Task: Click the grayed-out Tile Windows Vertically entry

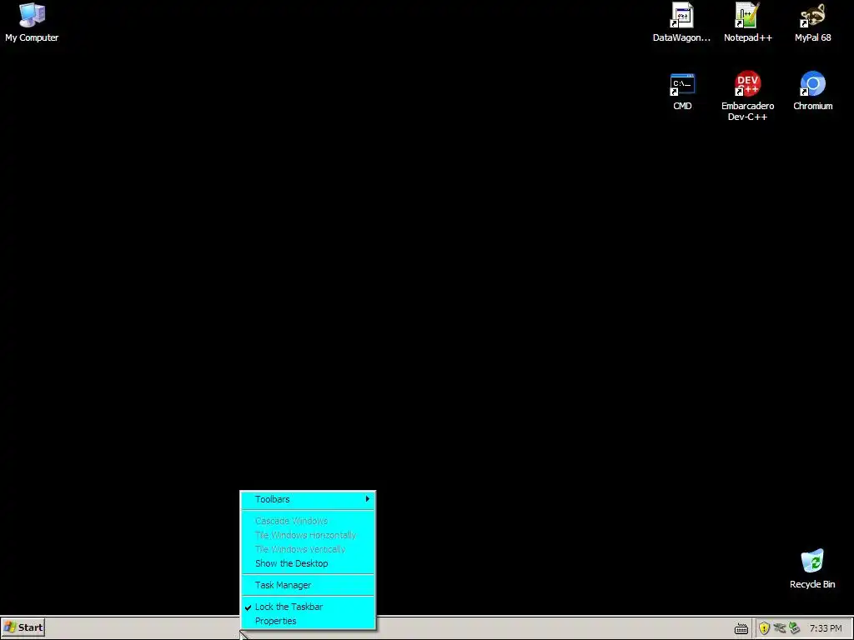Action: click(308, 549)
